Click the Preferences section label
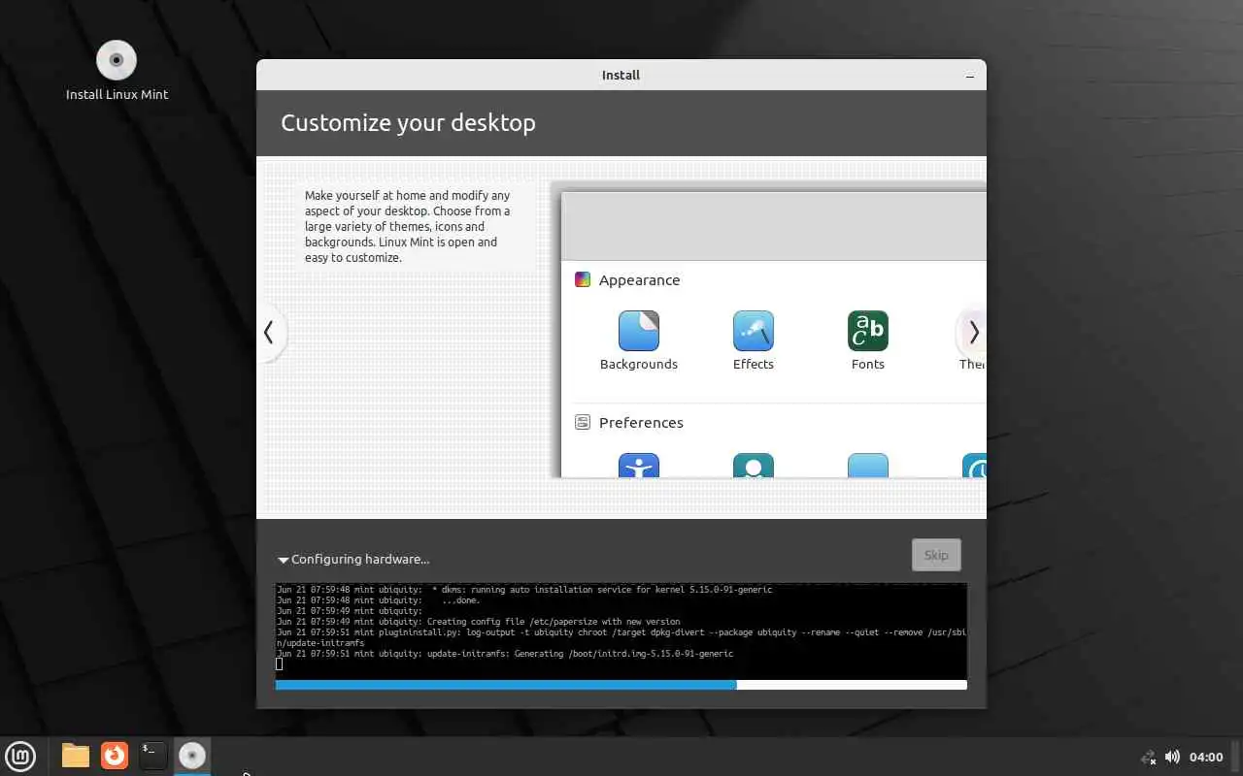1243x776 pixels. (641, 423)
